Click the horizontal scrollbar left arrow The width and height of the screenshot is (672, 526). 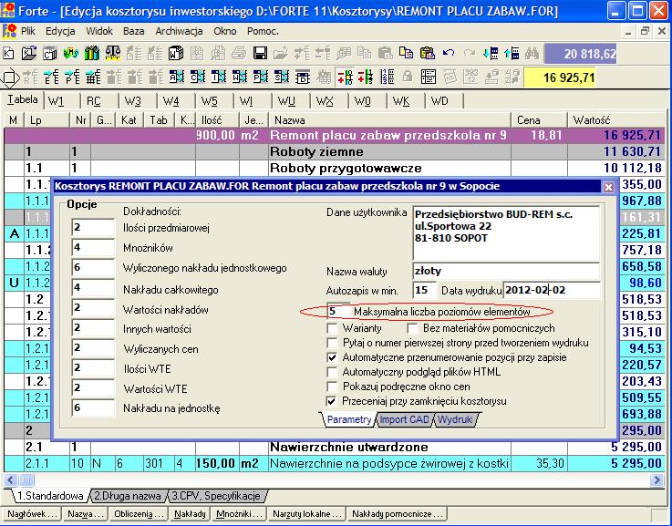(11, 480)
